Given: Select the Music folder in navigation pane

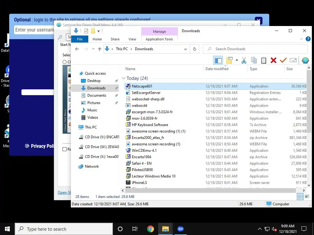Looking at the screenshot, I should (92, 110).
